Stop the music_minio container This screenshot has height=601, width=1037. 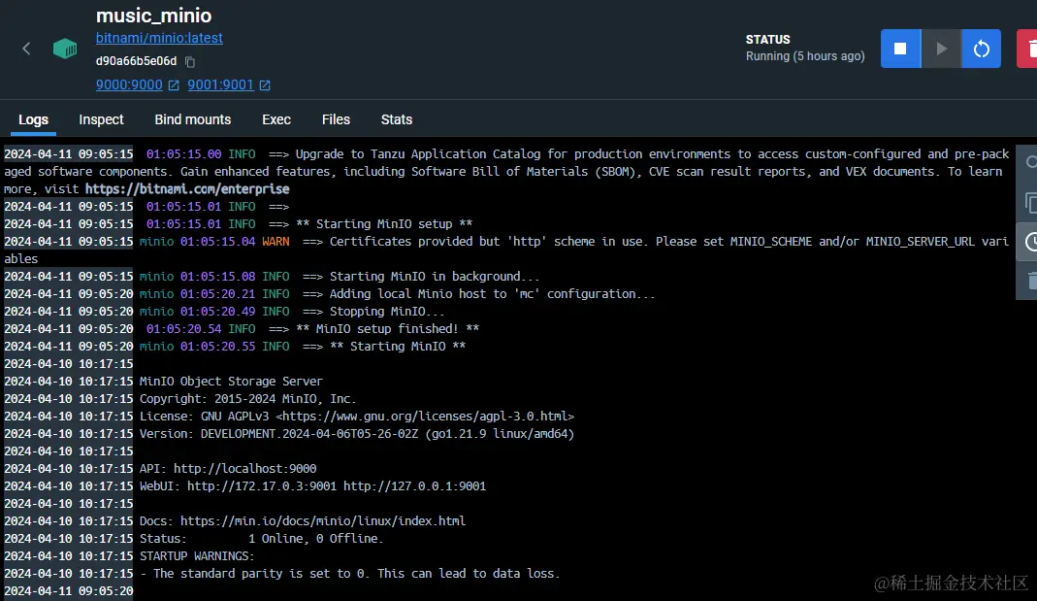[900, 48]
